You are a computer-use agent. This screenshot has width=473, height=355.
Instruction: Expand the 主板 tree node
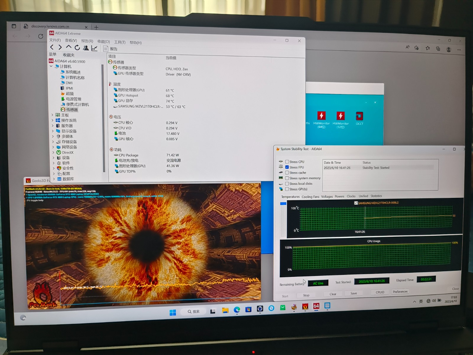[53, 115]
